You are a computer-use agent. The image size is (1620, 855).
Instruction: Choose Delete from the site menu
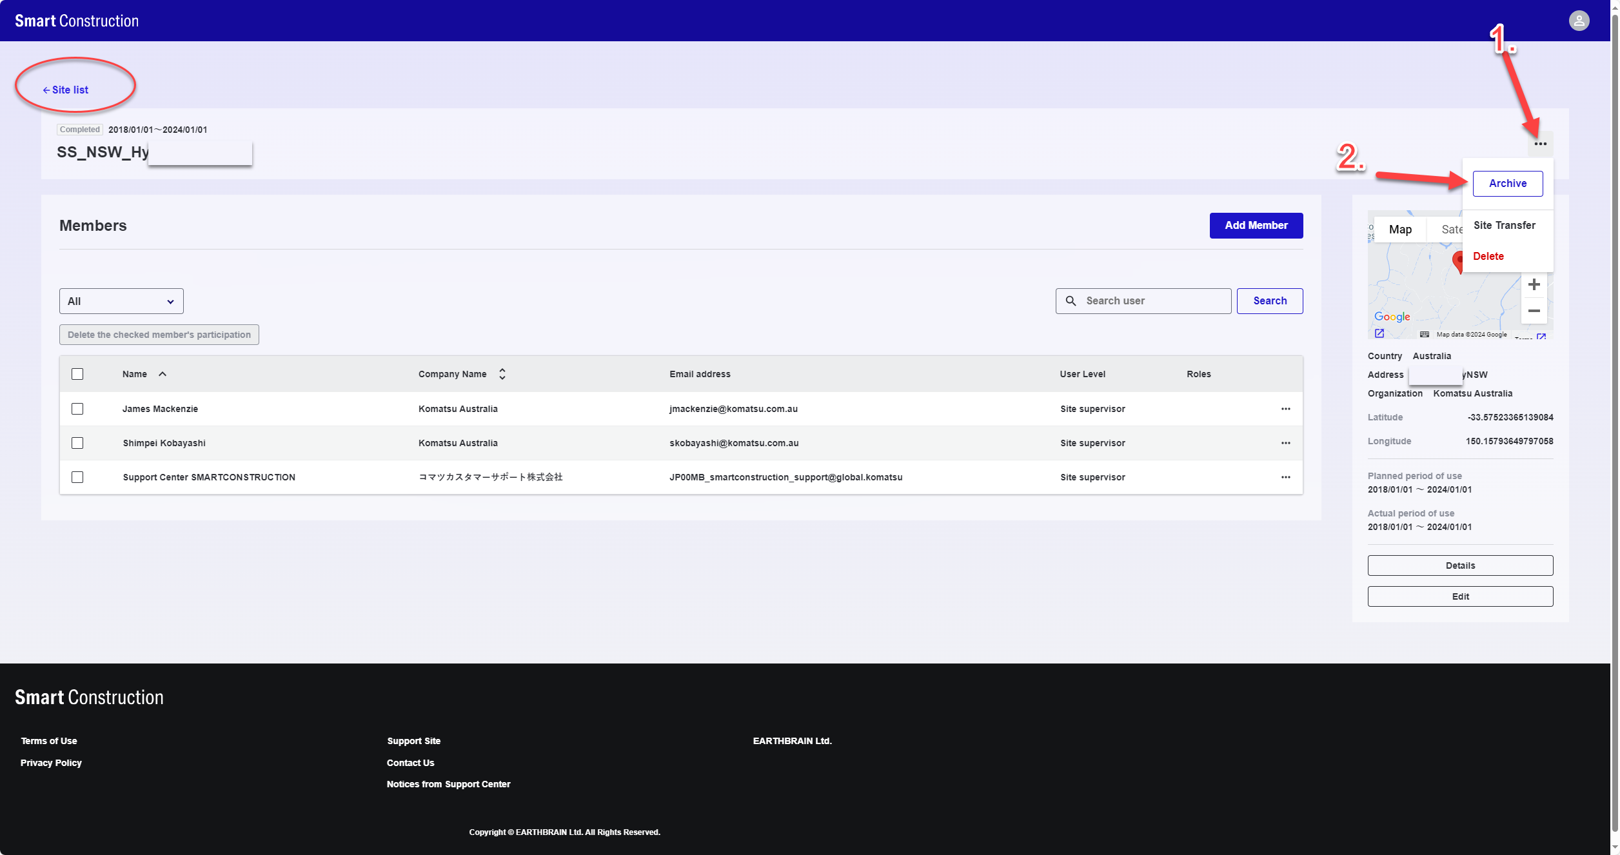pyautogui.click(x=1488, y=256)
